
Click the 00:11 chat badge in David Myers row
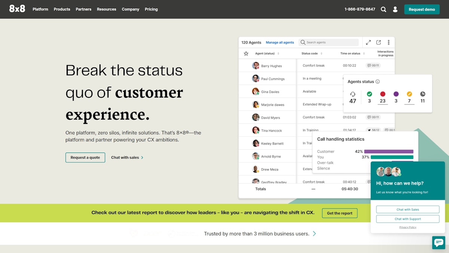pyautogui.click(x=373, y=117)
